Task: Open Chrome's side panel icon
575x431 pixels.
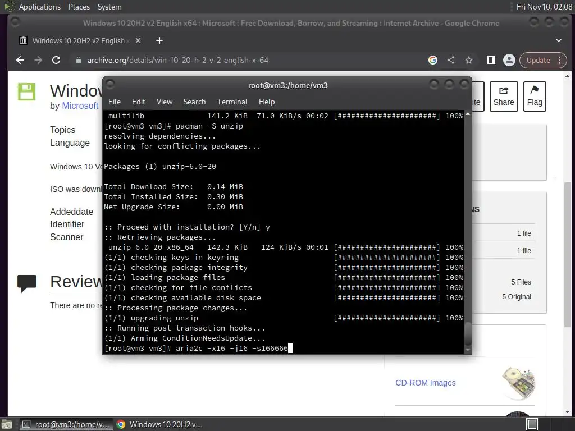Action: pyautogui.click(x=491, y=60)
